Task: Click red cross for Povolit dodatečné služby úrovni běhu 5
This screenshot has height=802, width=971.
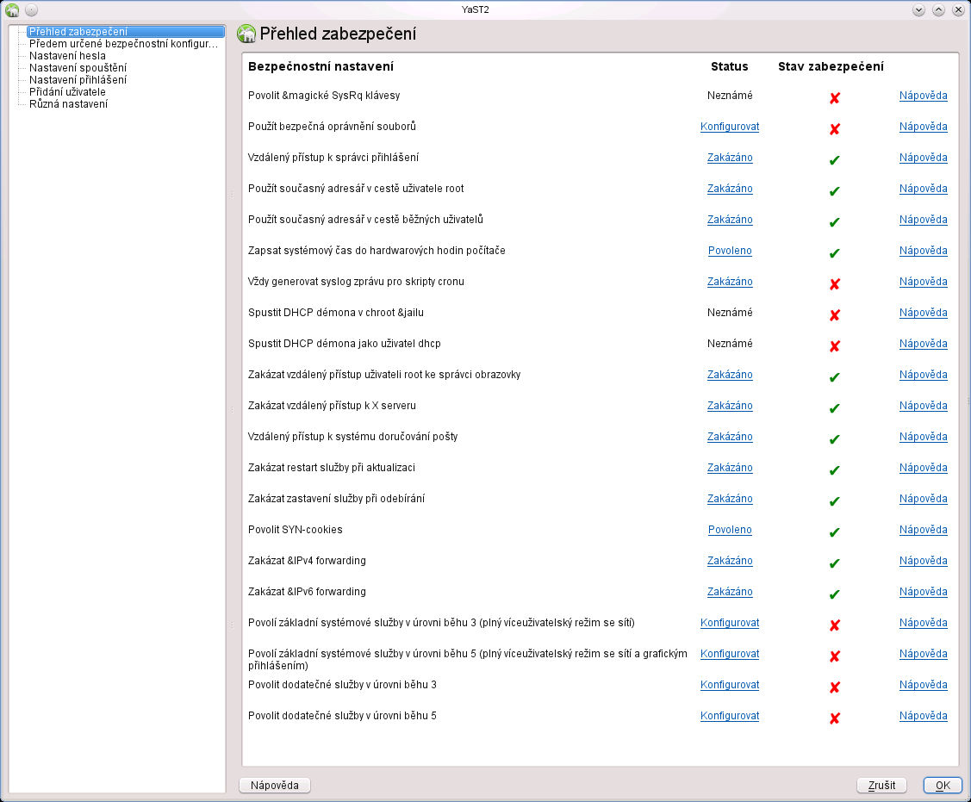Action: pos(834,718)
